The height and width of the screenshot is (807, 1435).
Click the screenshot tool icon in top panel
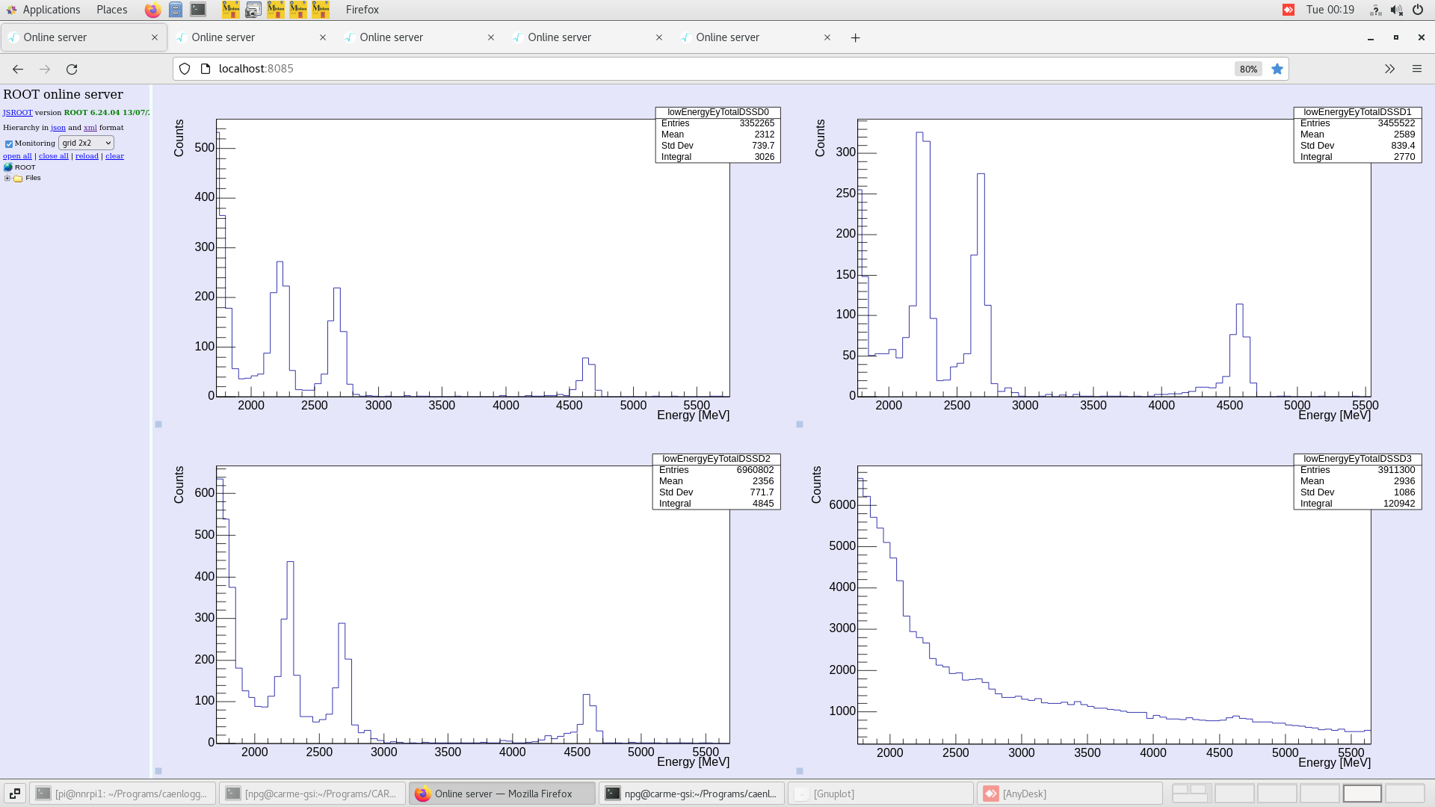click(x=253, y=10)
